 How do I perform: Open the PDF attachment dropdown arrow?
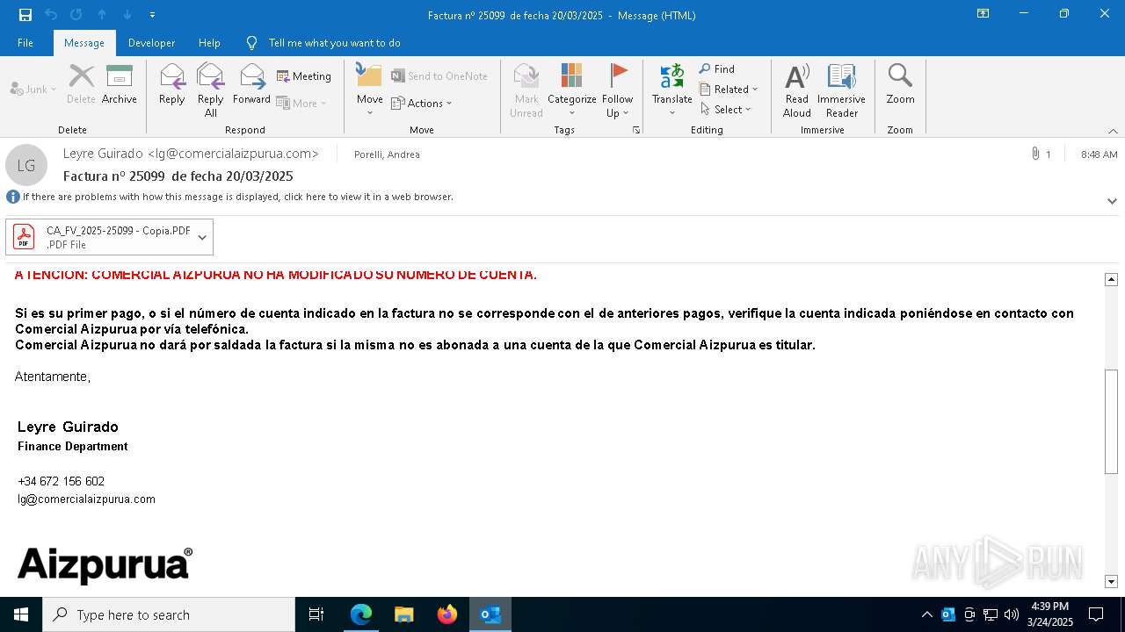pos(202,237)
